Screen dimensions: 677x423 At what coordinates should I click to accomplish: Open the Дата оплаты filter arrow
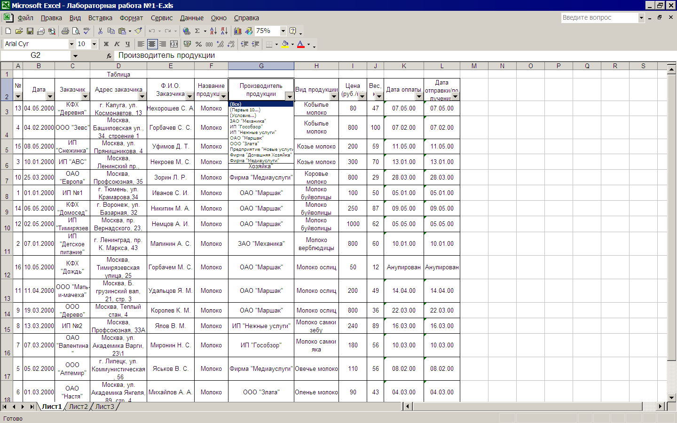[419, 96]
